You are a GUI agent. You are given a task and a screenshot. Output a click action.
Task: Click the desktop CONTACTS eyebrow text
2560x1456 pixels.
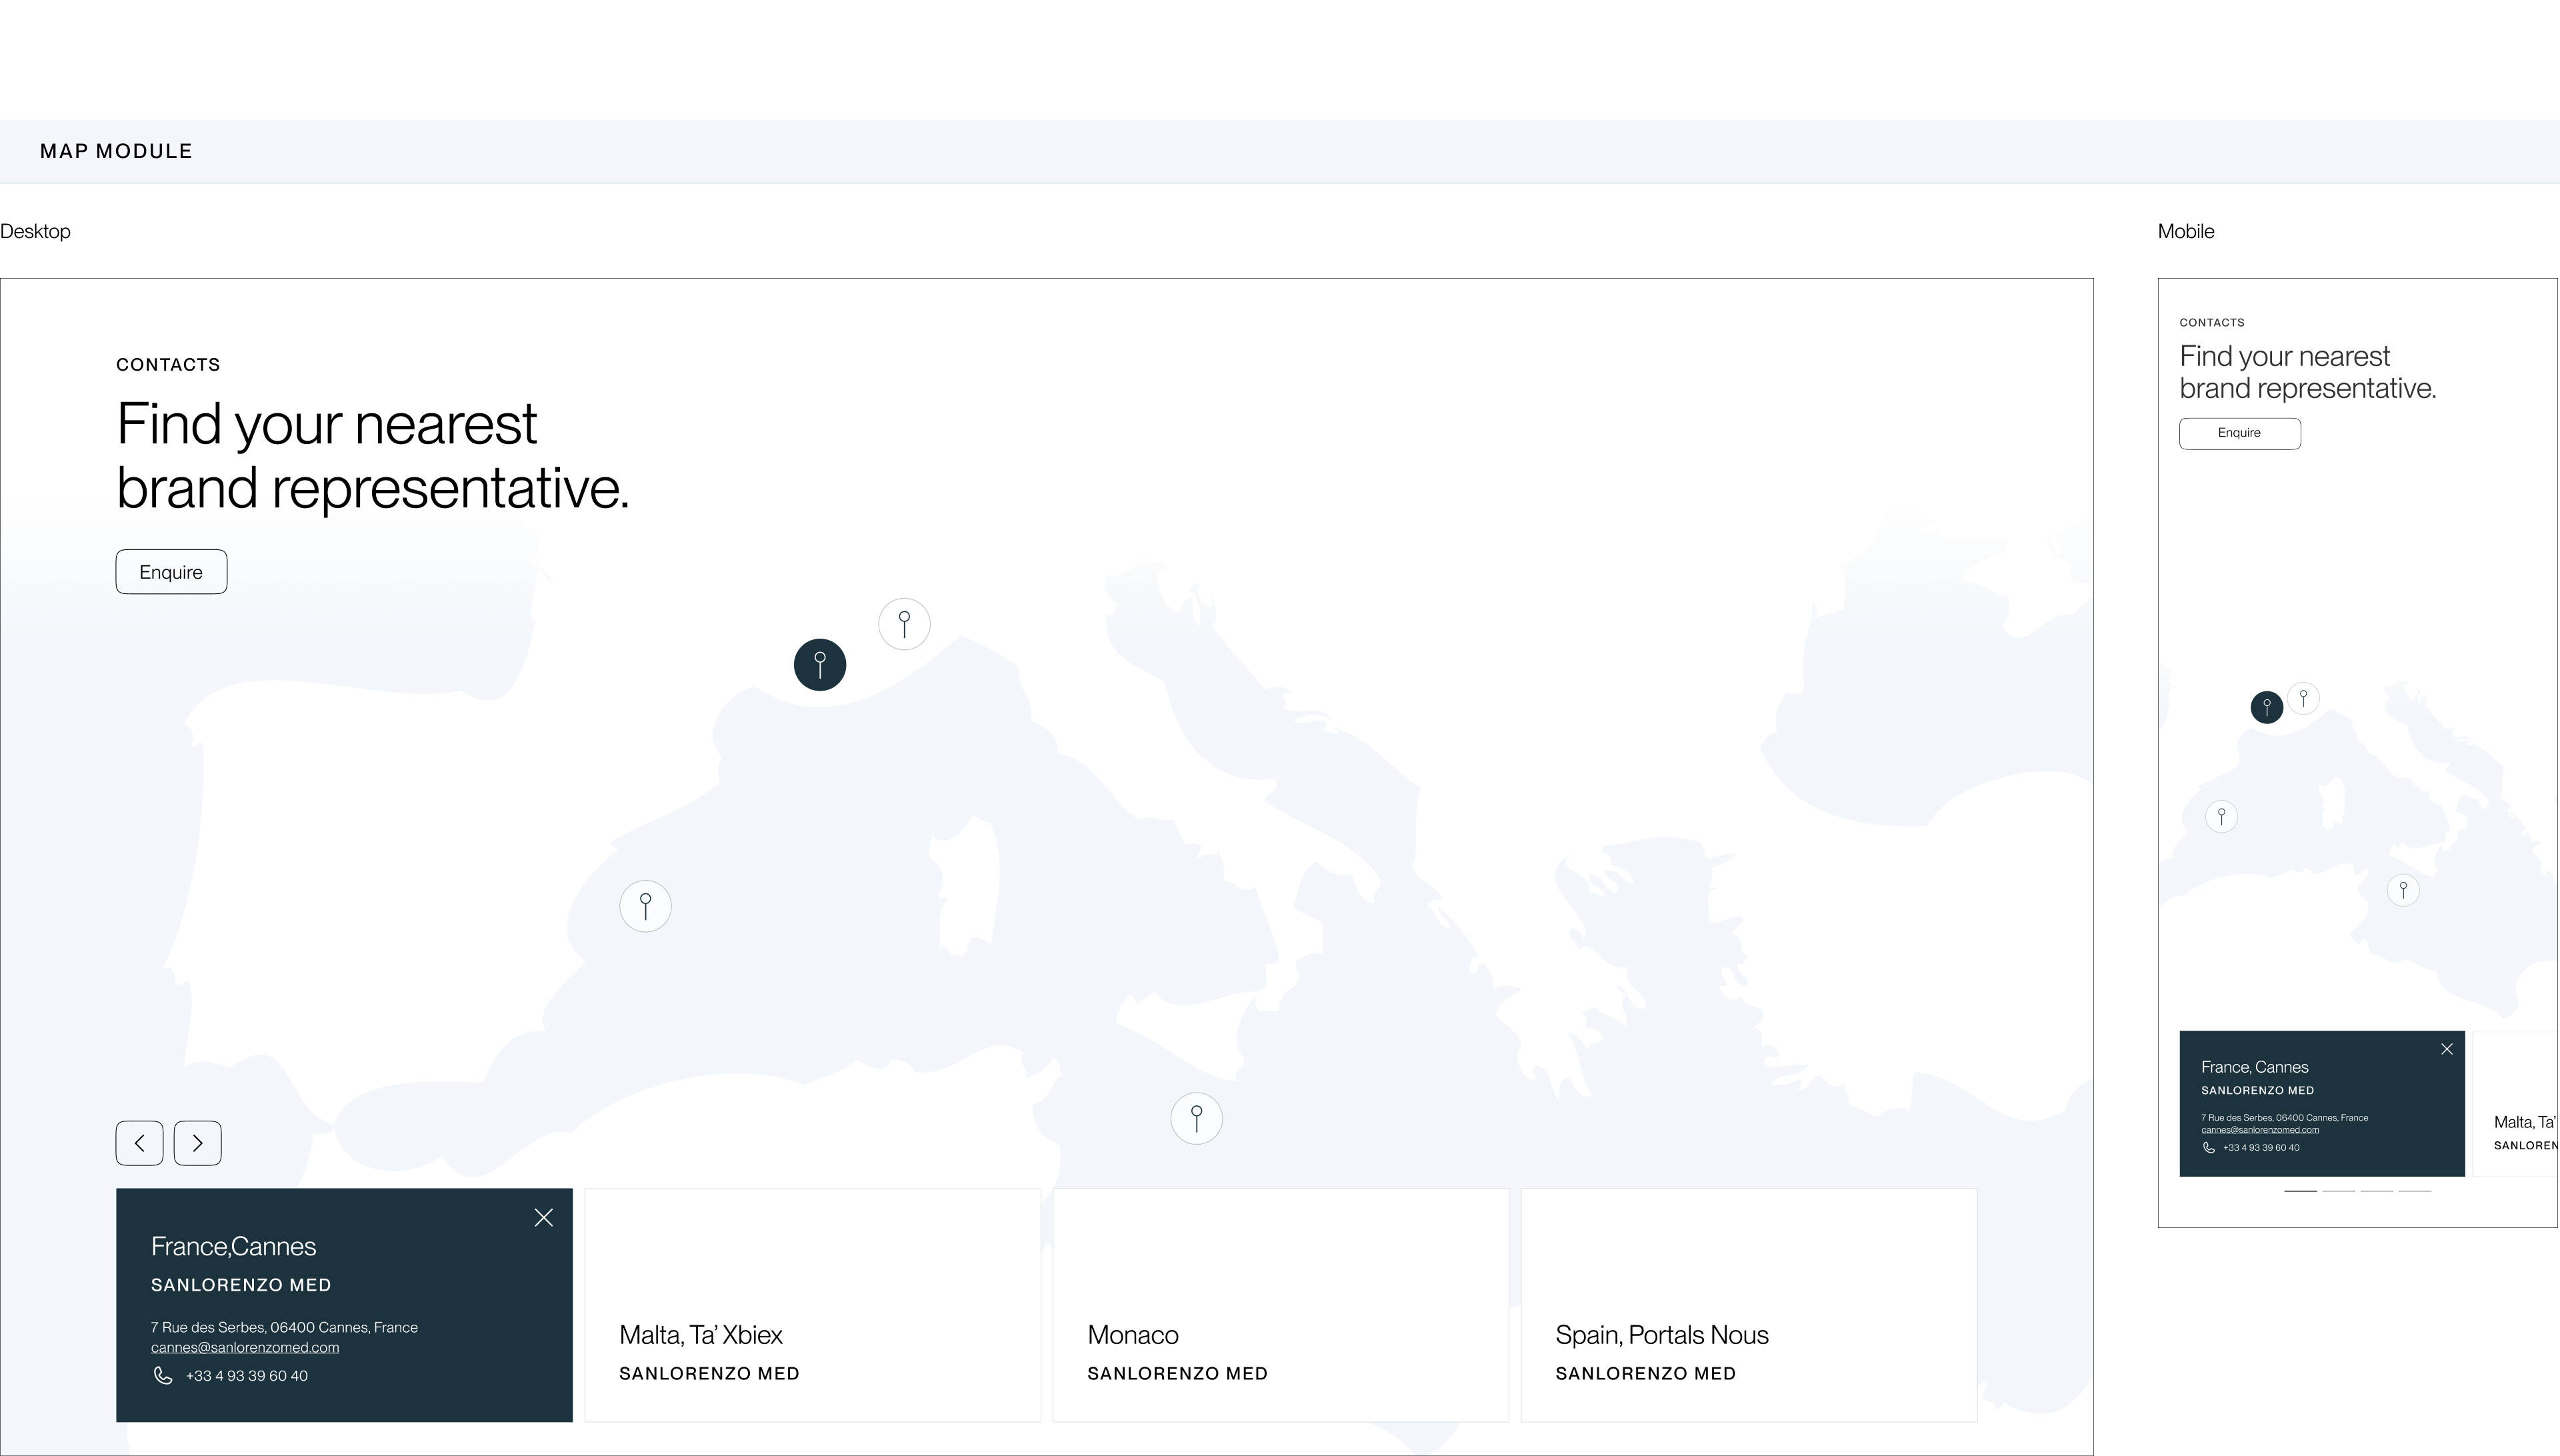168,365
